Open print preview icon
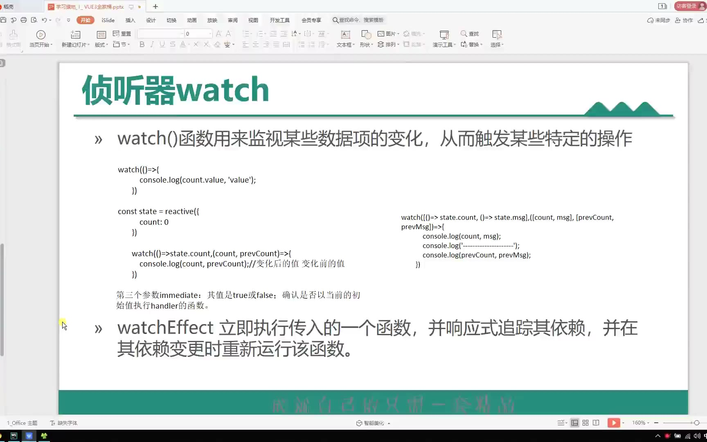707x442 pixels. [x=34, y=20]
